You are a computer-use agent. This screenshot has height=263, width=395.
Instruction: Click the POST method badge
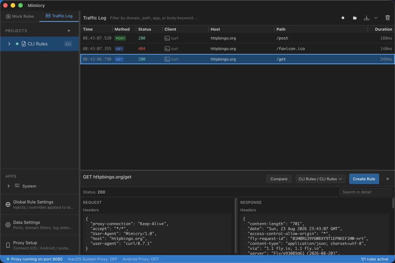(120, 38)
